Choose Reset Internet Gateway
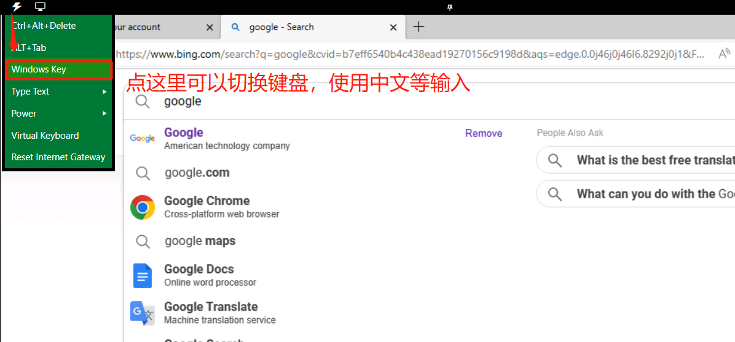Screen dimensions: 735x342 click(58, 157)
